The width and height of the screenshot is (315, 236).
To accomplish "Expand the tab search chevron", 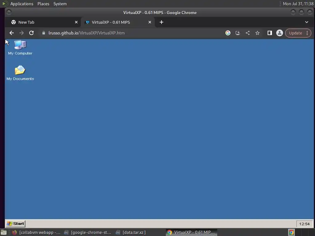I will pos(307,22).
